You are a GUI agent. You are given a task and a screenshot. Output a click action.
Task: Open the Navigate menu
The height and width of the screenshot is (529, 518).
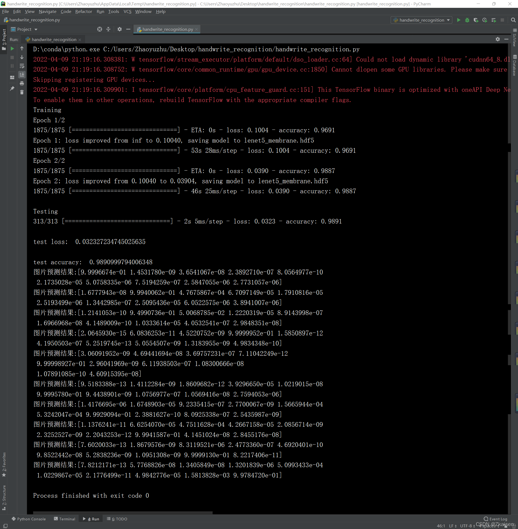48,11
